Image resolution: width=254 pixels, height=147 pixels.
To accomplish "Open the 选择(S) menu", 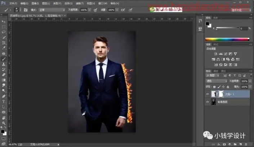I will point(68,3).
